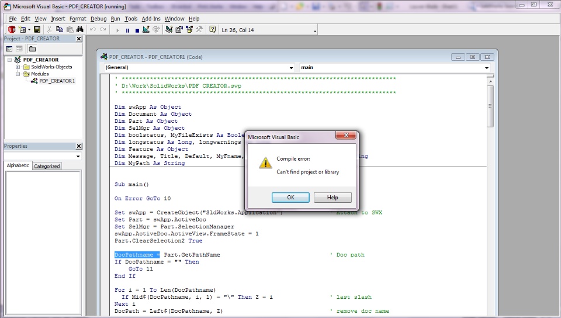Open the Properties object selector dropdown
This screenshot has height=318, width=561.
[x=78, y=156]
